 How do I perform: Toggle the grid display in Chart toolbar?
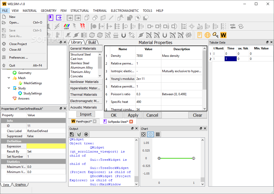[x=158, y=134]
